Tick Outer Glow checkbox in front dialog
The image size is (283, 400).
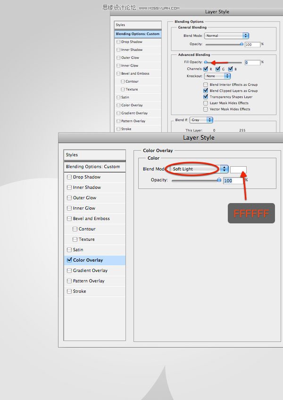point(69,198)
